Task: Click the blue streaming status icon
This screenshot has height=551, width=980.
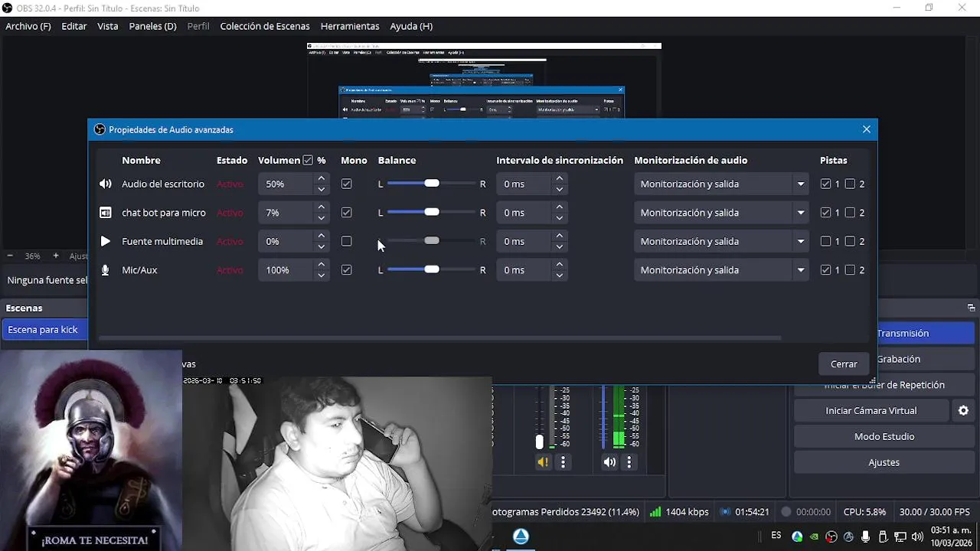Action: point(726,511)
